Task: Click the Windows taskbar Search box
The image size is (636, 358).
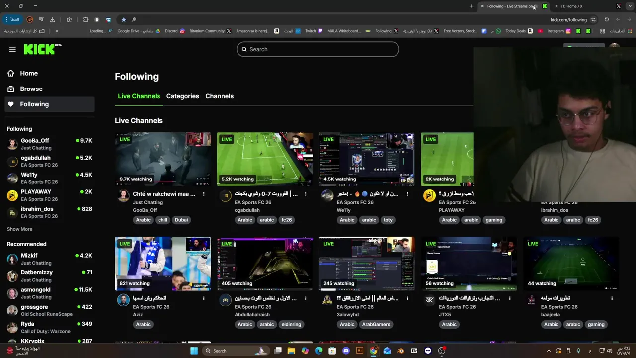Action: (236, 351)
